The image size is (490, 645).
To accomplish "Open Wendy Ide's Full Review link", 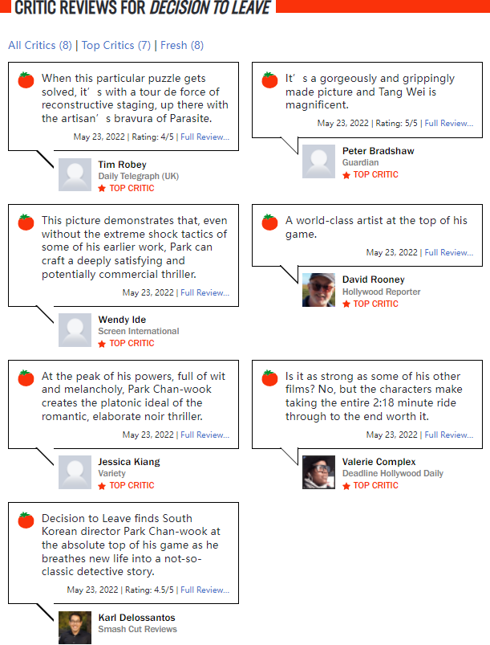I will [x=205, y=292].
